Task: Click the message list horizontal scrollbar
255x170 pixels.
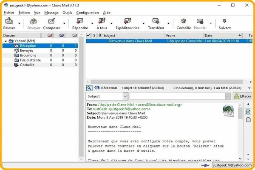Action: tap(167, 82)
